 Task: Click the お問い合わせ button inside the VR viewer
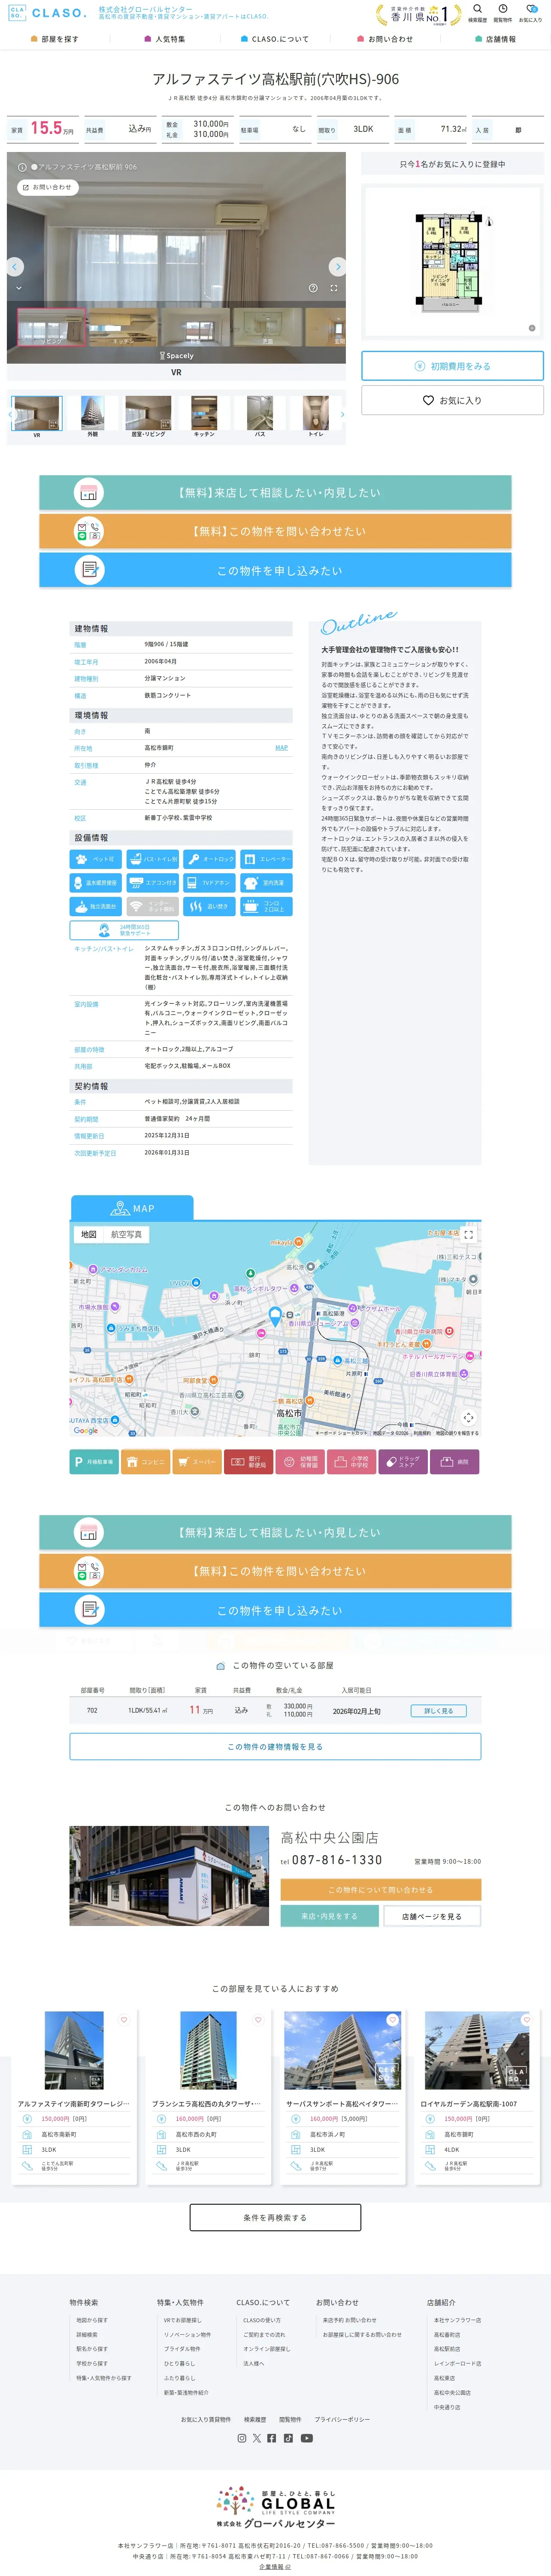pyautogui.click(x=47, y=187)
